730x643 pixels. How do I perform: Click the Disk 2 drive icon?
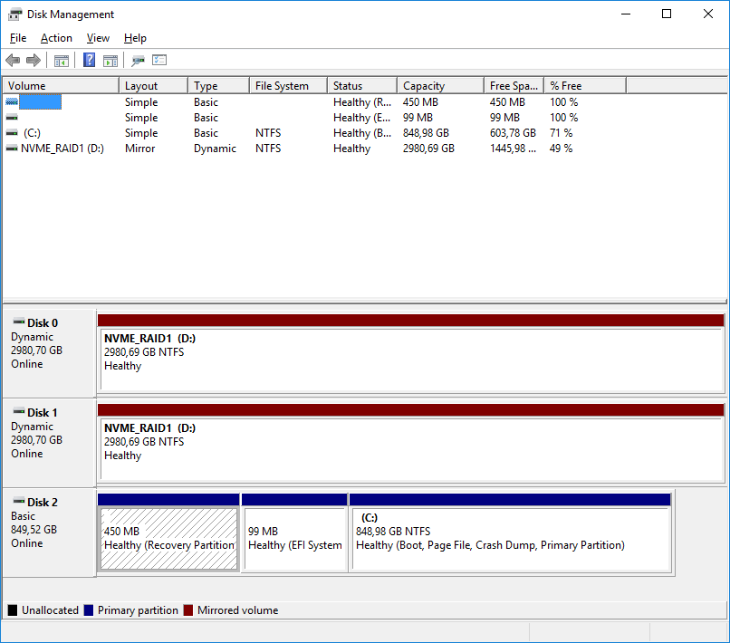19,501
